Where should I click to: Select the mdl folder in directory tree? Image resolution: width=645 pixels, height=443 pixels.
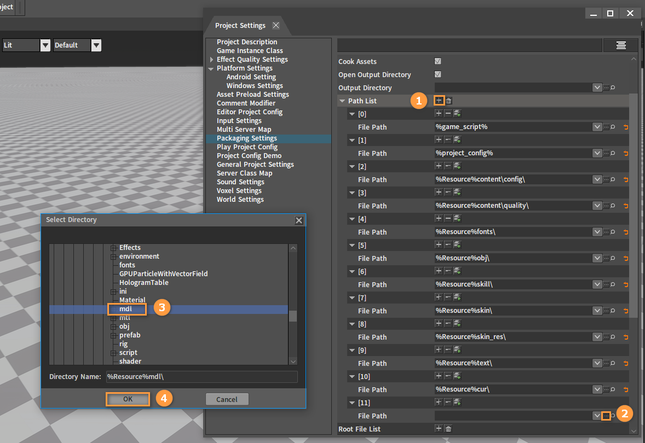pyautogui.click(x=125, y=309)
